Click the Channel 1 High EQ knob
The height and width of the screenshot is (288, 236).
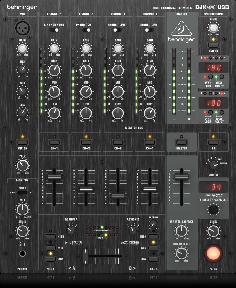point(54,70)
